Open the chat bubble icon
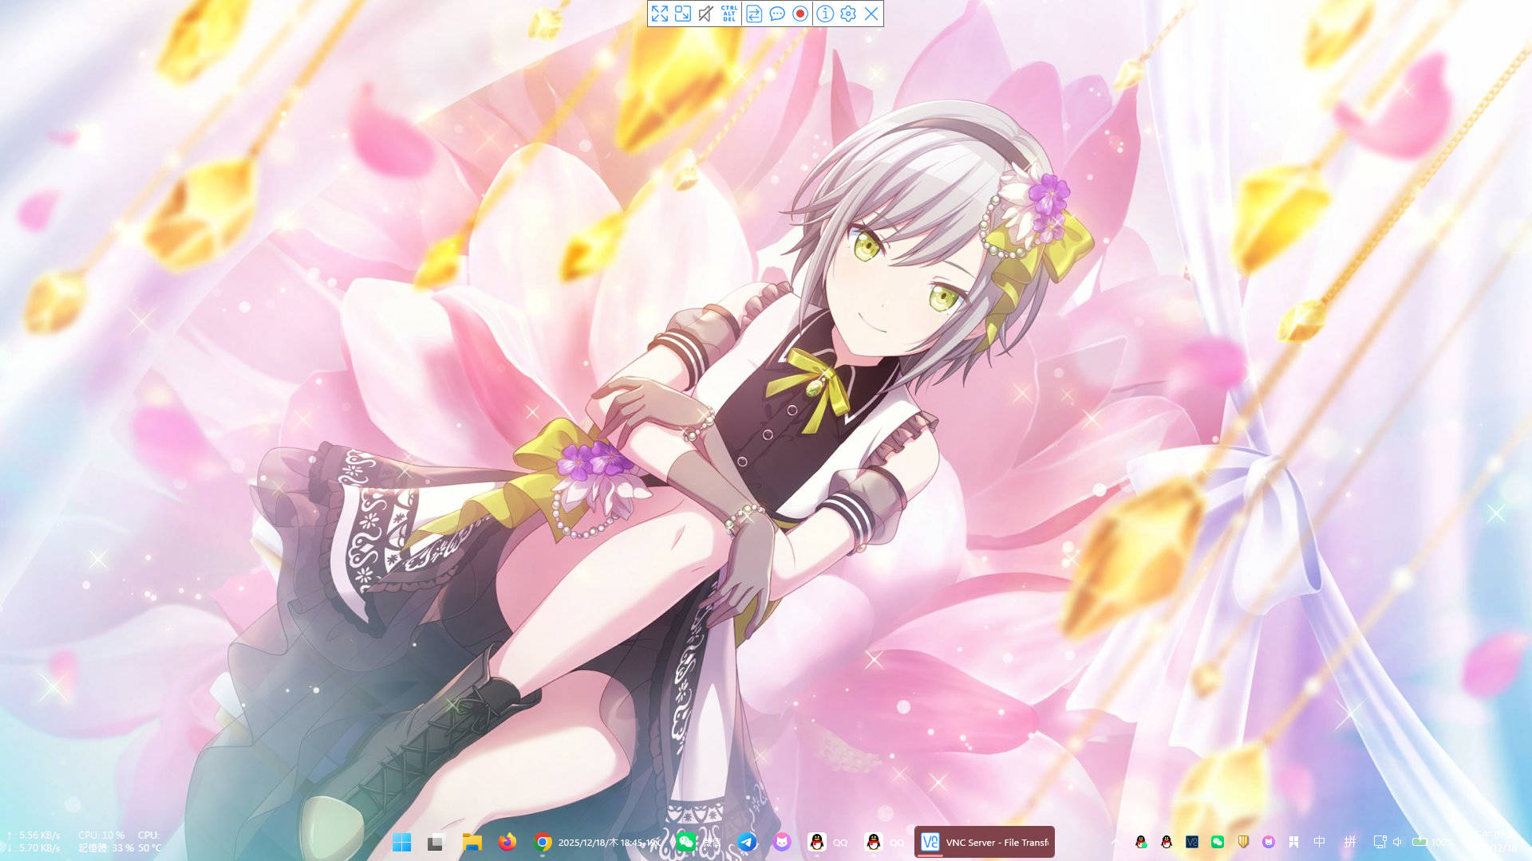 [x=777, y=14]
